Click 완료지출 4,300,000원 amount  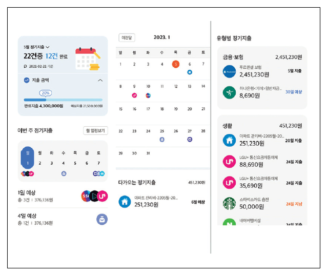coord(44,106)
